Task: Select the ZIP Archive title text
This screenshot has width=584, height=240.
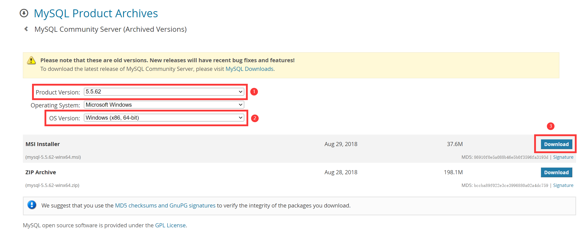Action: pyautogui.click(x=40, y=172)
